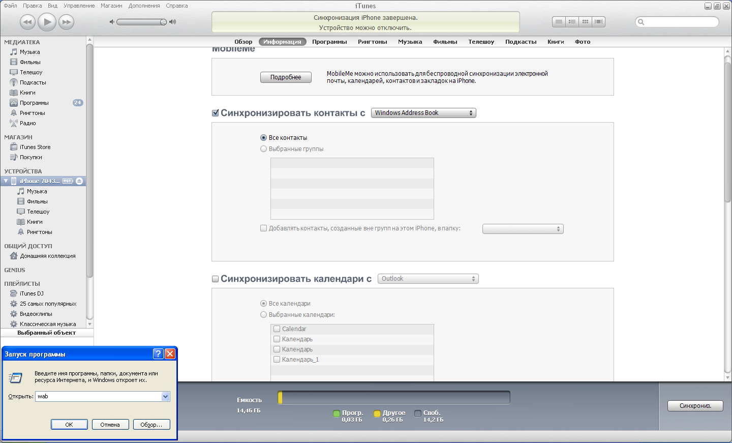Click the previous track rewind button
Screen dimensions: 732x443
click(x=27, y=22)
